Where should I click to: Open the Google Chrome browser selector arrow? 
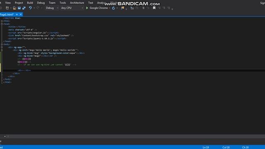click(x=109, y=8)
